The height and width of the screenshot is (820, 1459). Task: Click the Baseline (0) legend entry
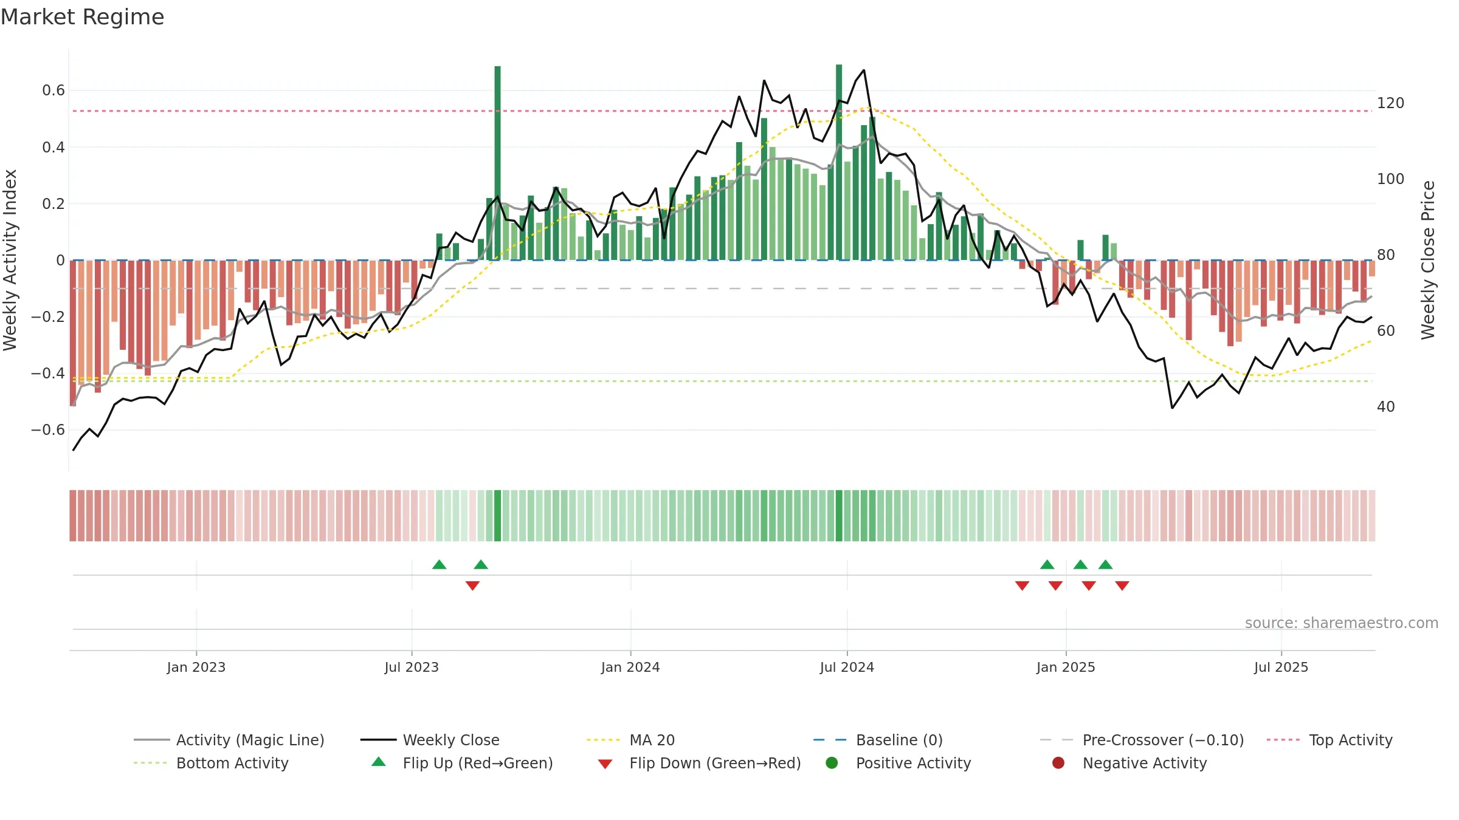878,740
